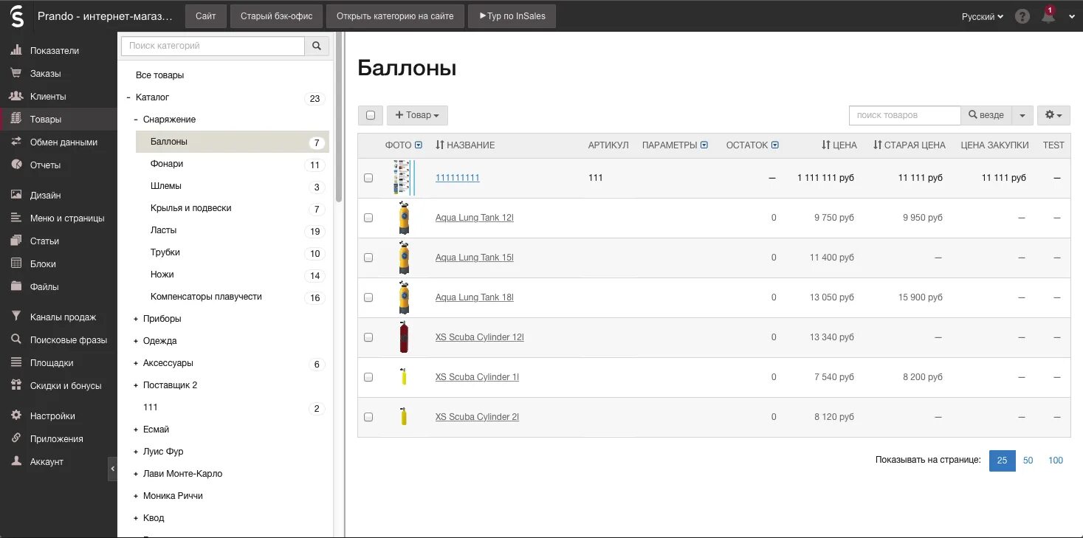Open ОСТАТОК column filter dropdown
1083x538 pixels.
coord(775,145)
